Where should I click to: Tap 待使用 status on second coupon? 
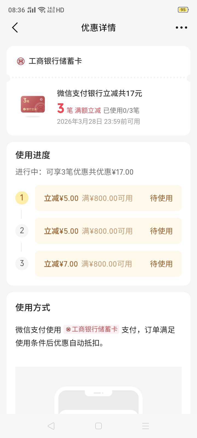[161, 231]
